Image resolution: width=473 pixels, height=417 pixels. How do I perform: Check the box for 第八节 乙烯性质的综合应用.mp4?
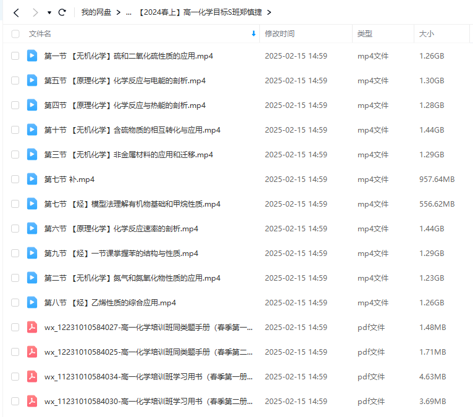(15, 303)
